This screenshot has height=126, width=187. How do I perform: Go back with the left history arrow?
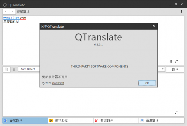click(x=6, y=12)
